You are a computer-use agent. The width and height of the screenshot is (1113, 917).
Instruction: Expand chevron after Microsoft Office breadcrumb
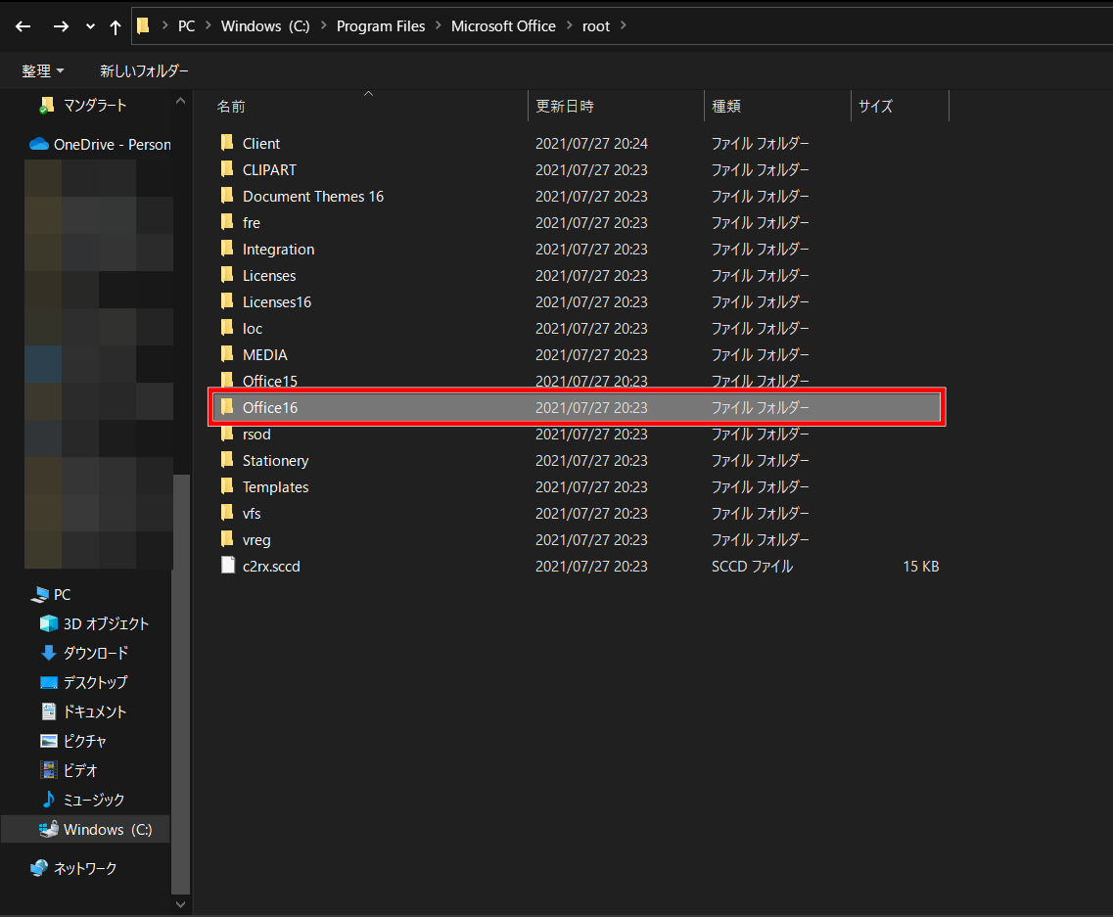(570, 25)
